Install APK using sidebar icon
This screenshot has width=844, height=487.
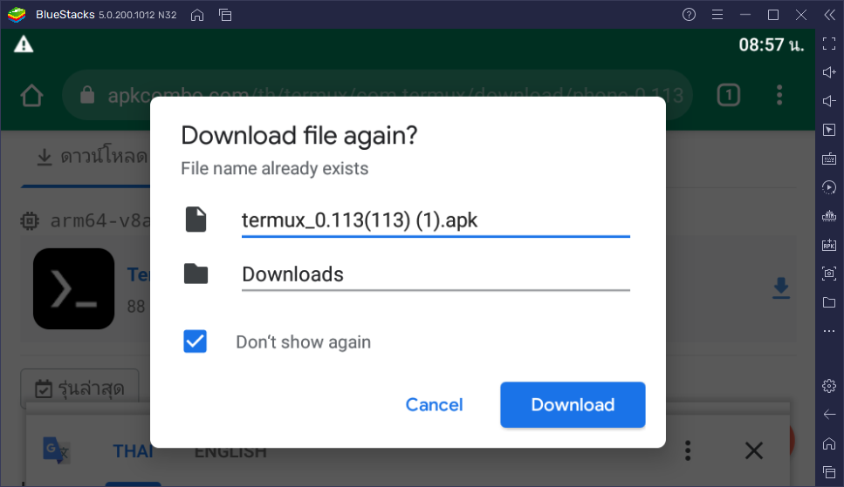coord(829,245)
